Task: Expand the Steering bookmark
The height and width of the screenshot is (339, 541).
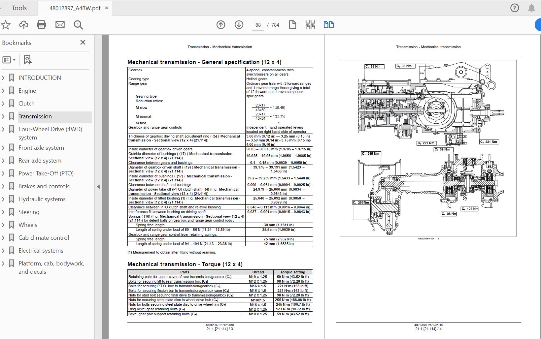Action: click(x=3, y=212)
